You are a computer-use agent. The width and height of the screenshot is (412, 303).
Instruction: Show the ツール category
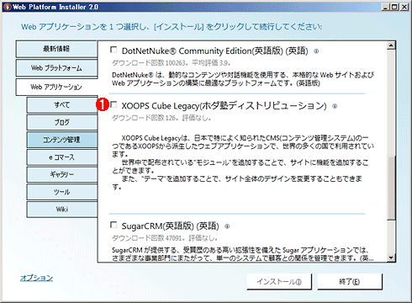click(62, 192)
